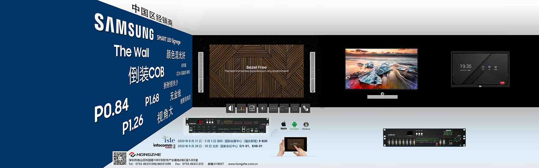The width and height of the screenshot is (539, 168).
Task: Click the green Android robot icon
Action: (294, 125)
